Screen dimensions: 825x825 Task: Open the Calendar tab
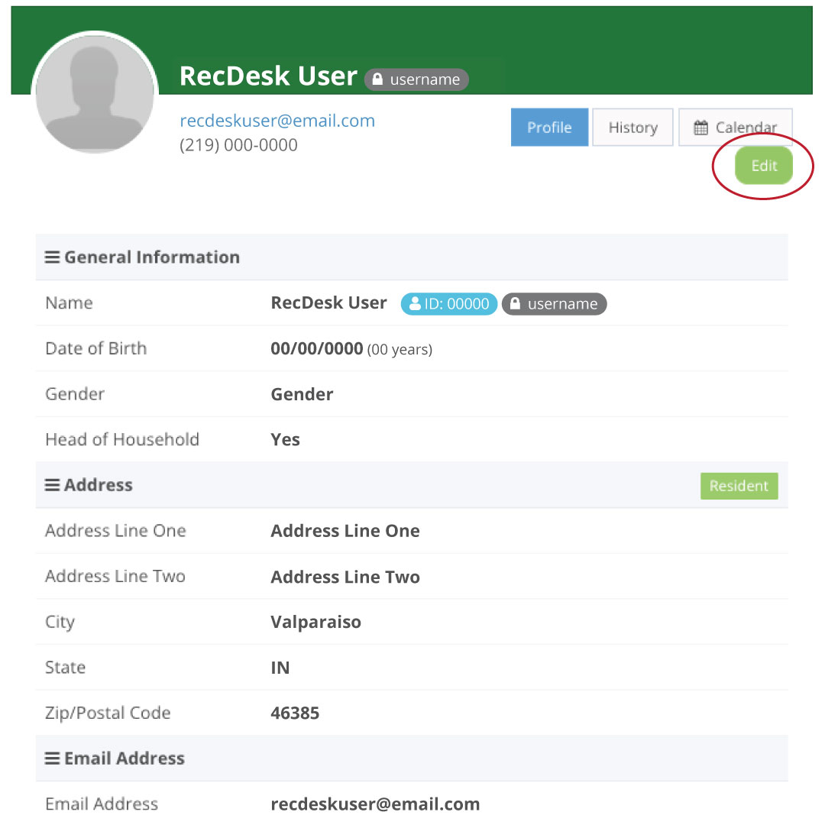click(x=735, y=128)
